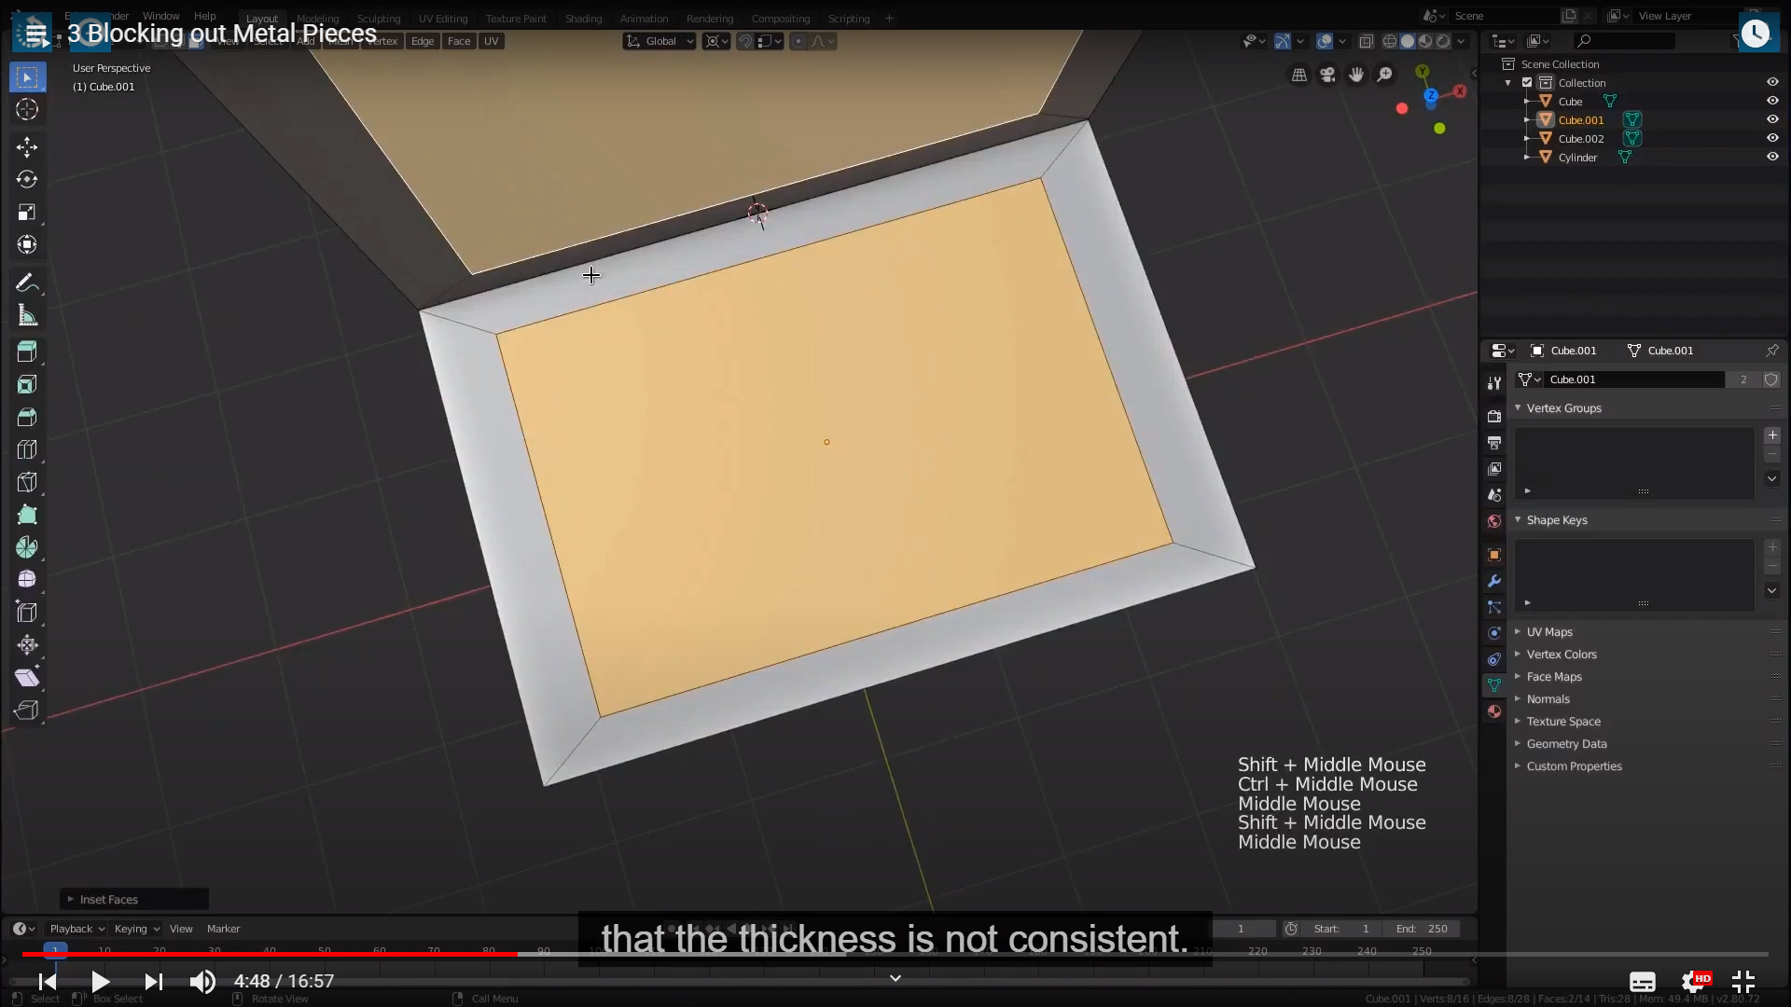Hide Cube.002 with its eye icon
Screen dimensions: 1791x1007
[x=1772, y=138]
